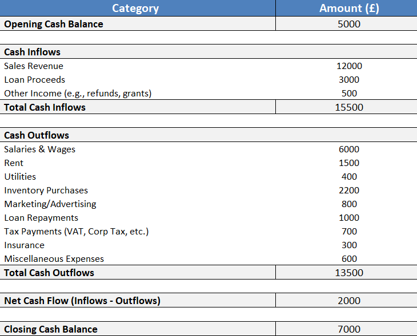Click the Cash Outflows section heading
417x336 pixels.
pos(37,135)
